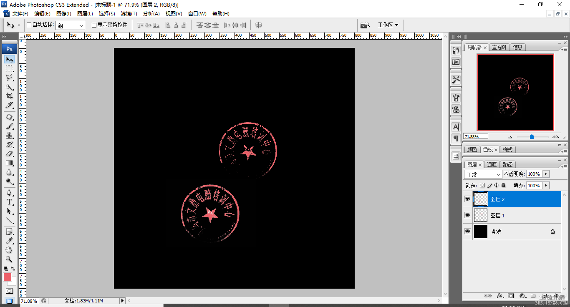Open the Navigator panel options menu
Image resolution: width=570 pixels, height=307 pixels.
(x=564, y=49)
